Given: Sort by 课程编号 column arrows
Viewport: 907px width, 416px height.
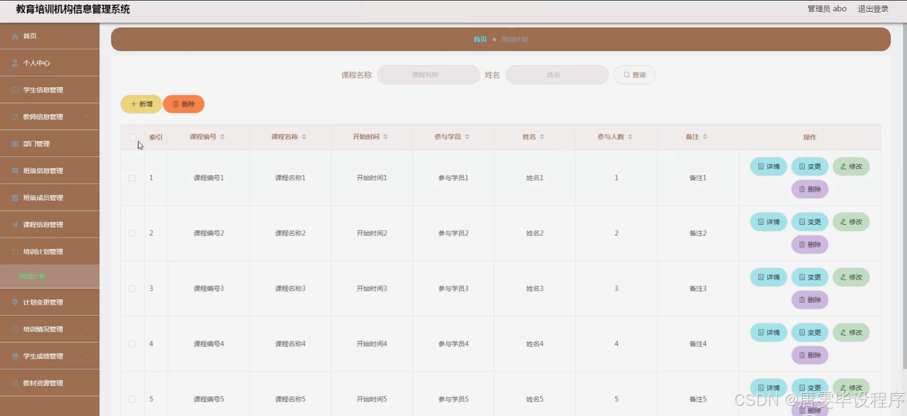Looking at the screenshot, I should tap(222, 137).
